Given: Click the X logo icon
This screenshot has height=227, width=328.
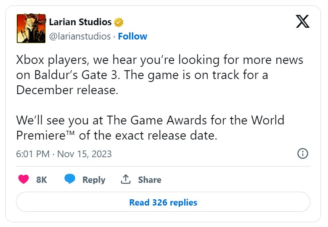Looking at the screenshot, I should (x=302, y=21).
